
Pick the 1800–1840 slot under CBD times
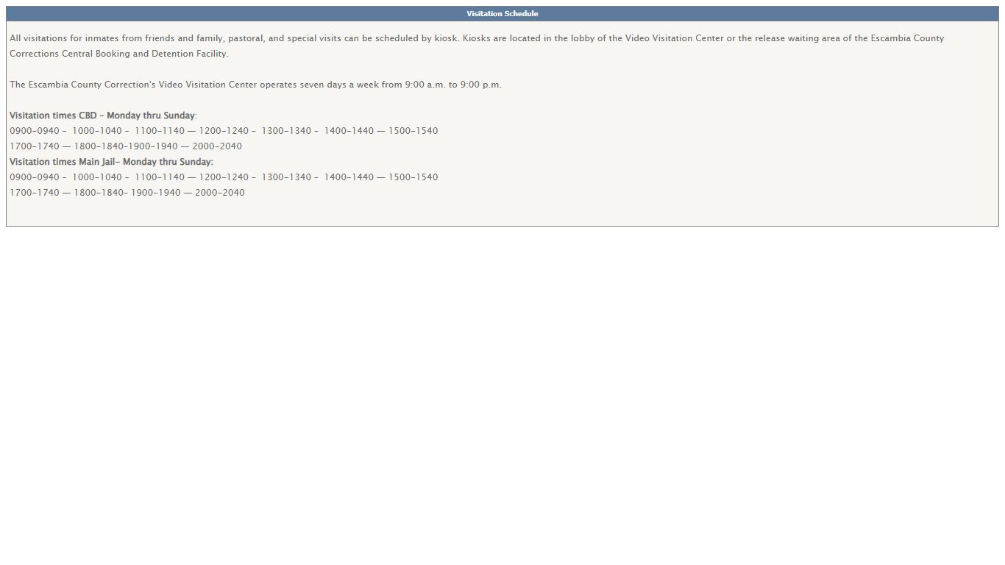click(99, 146)
